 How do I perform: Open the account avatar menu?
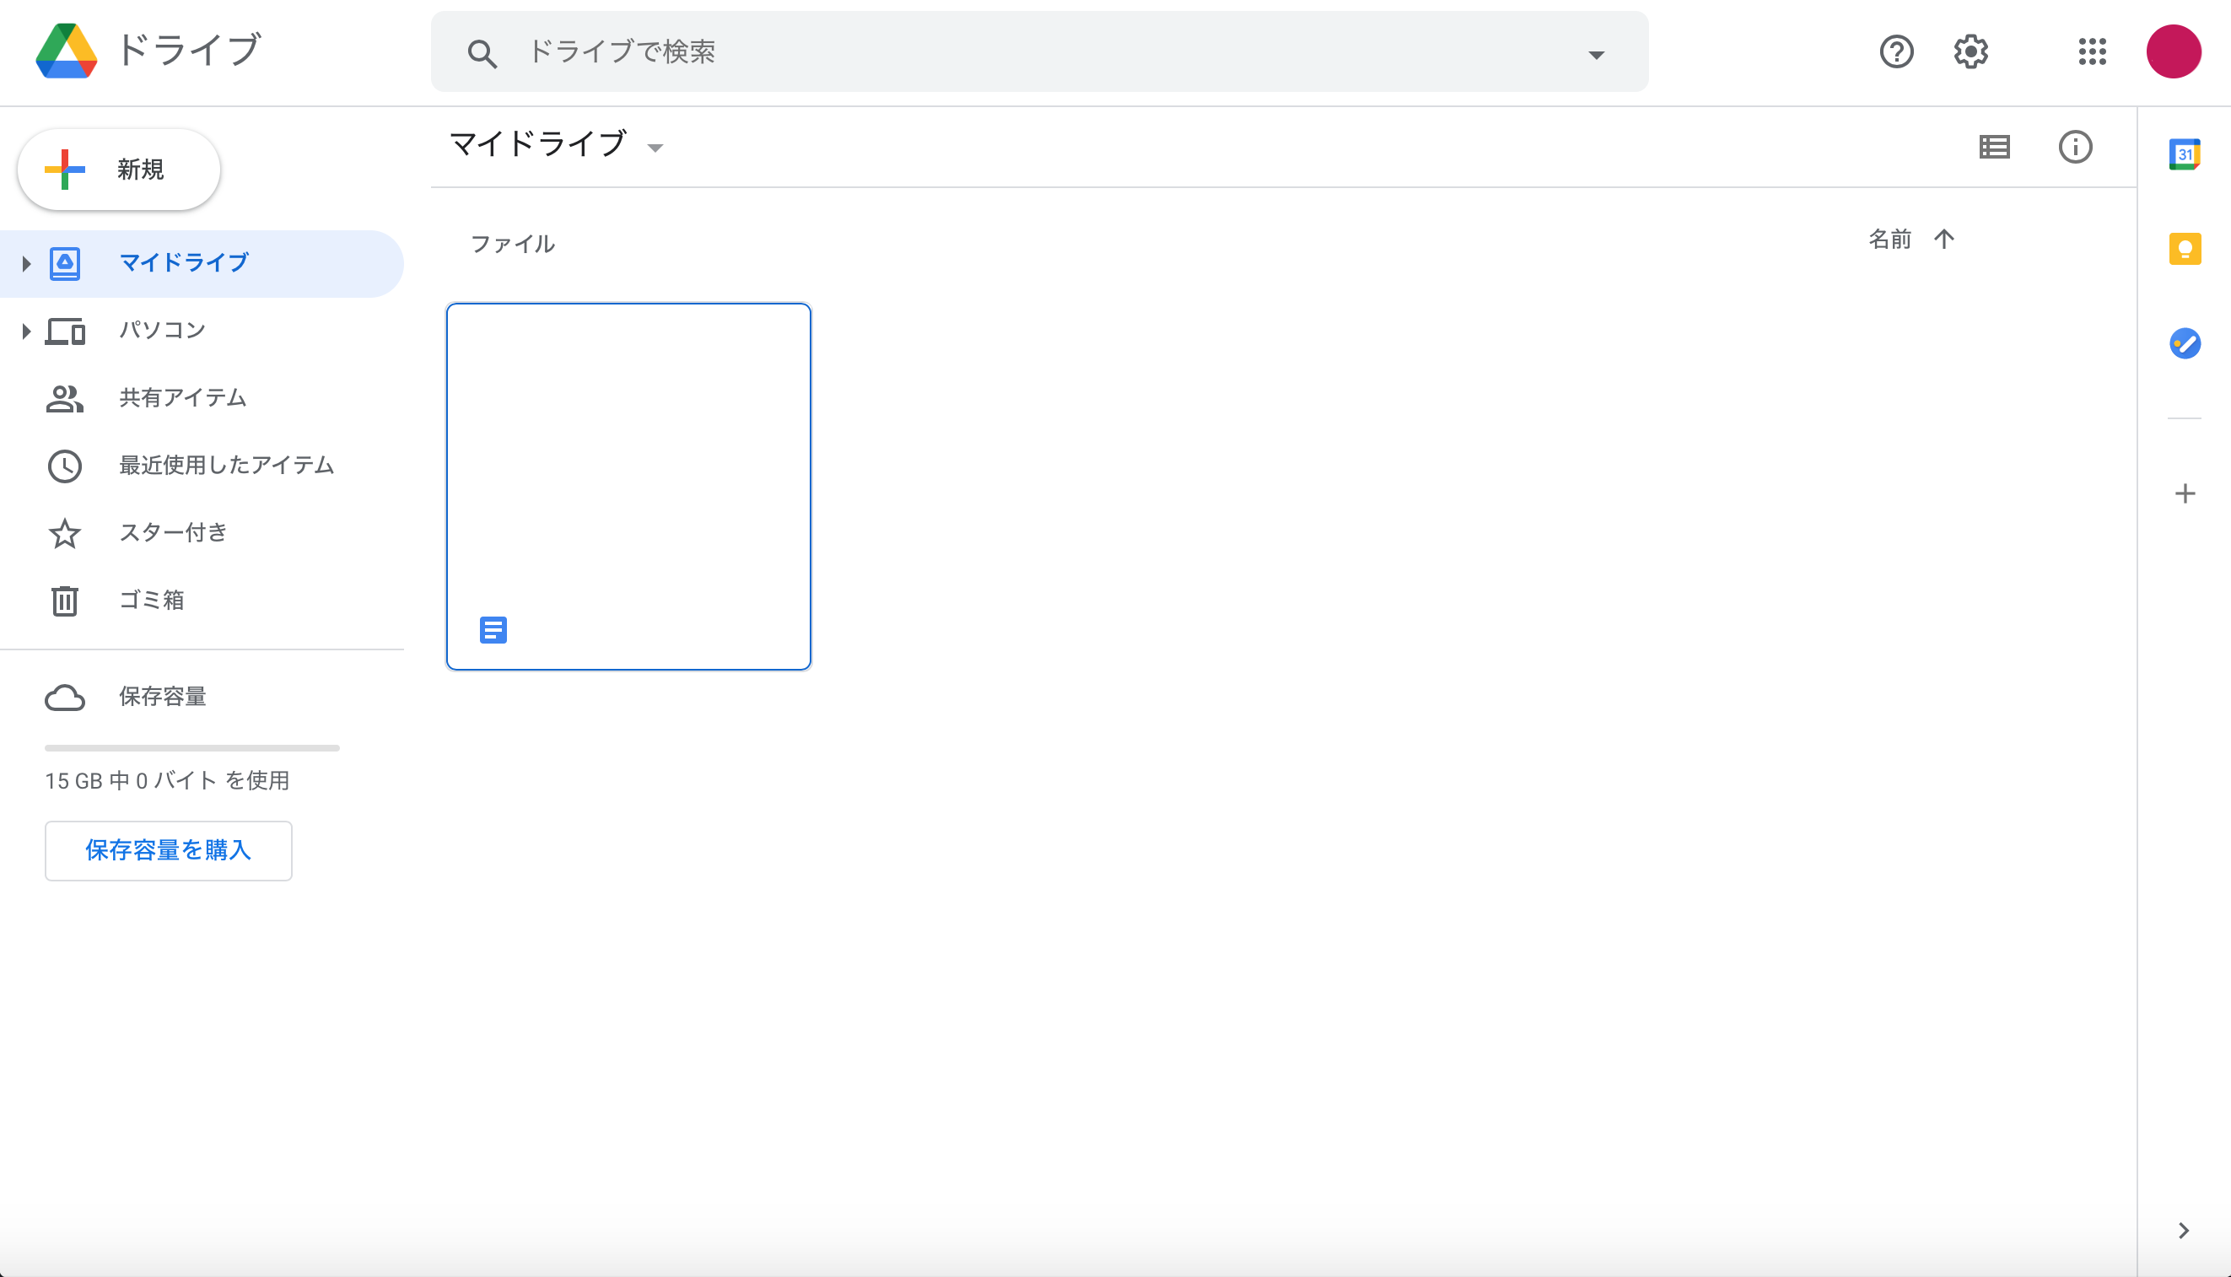[x=2173, y=51]
